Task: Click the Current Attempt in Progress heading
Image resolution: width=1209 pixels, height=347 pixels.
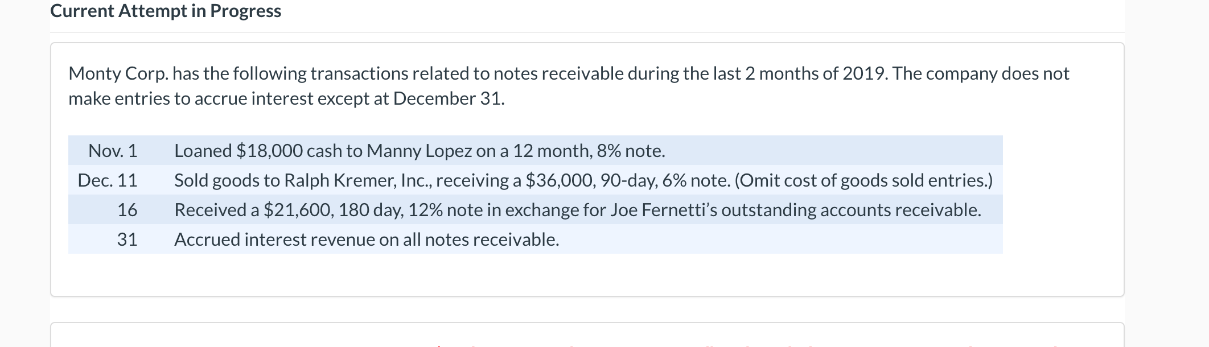Action: tap(166, 11)
